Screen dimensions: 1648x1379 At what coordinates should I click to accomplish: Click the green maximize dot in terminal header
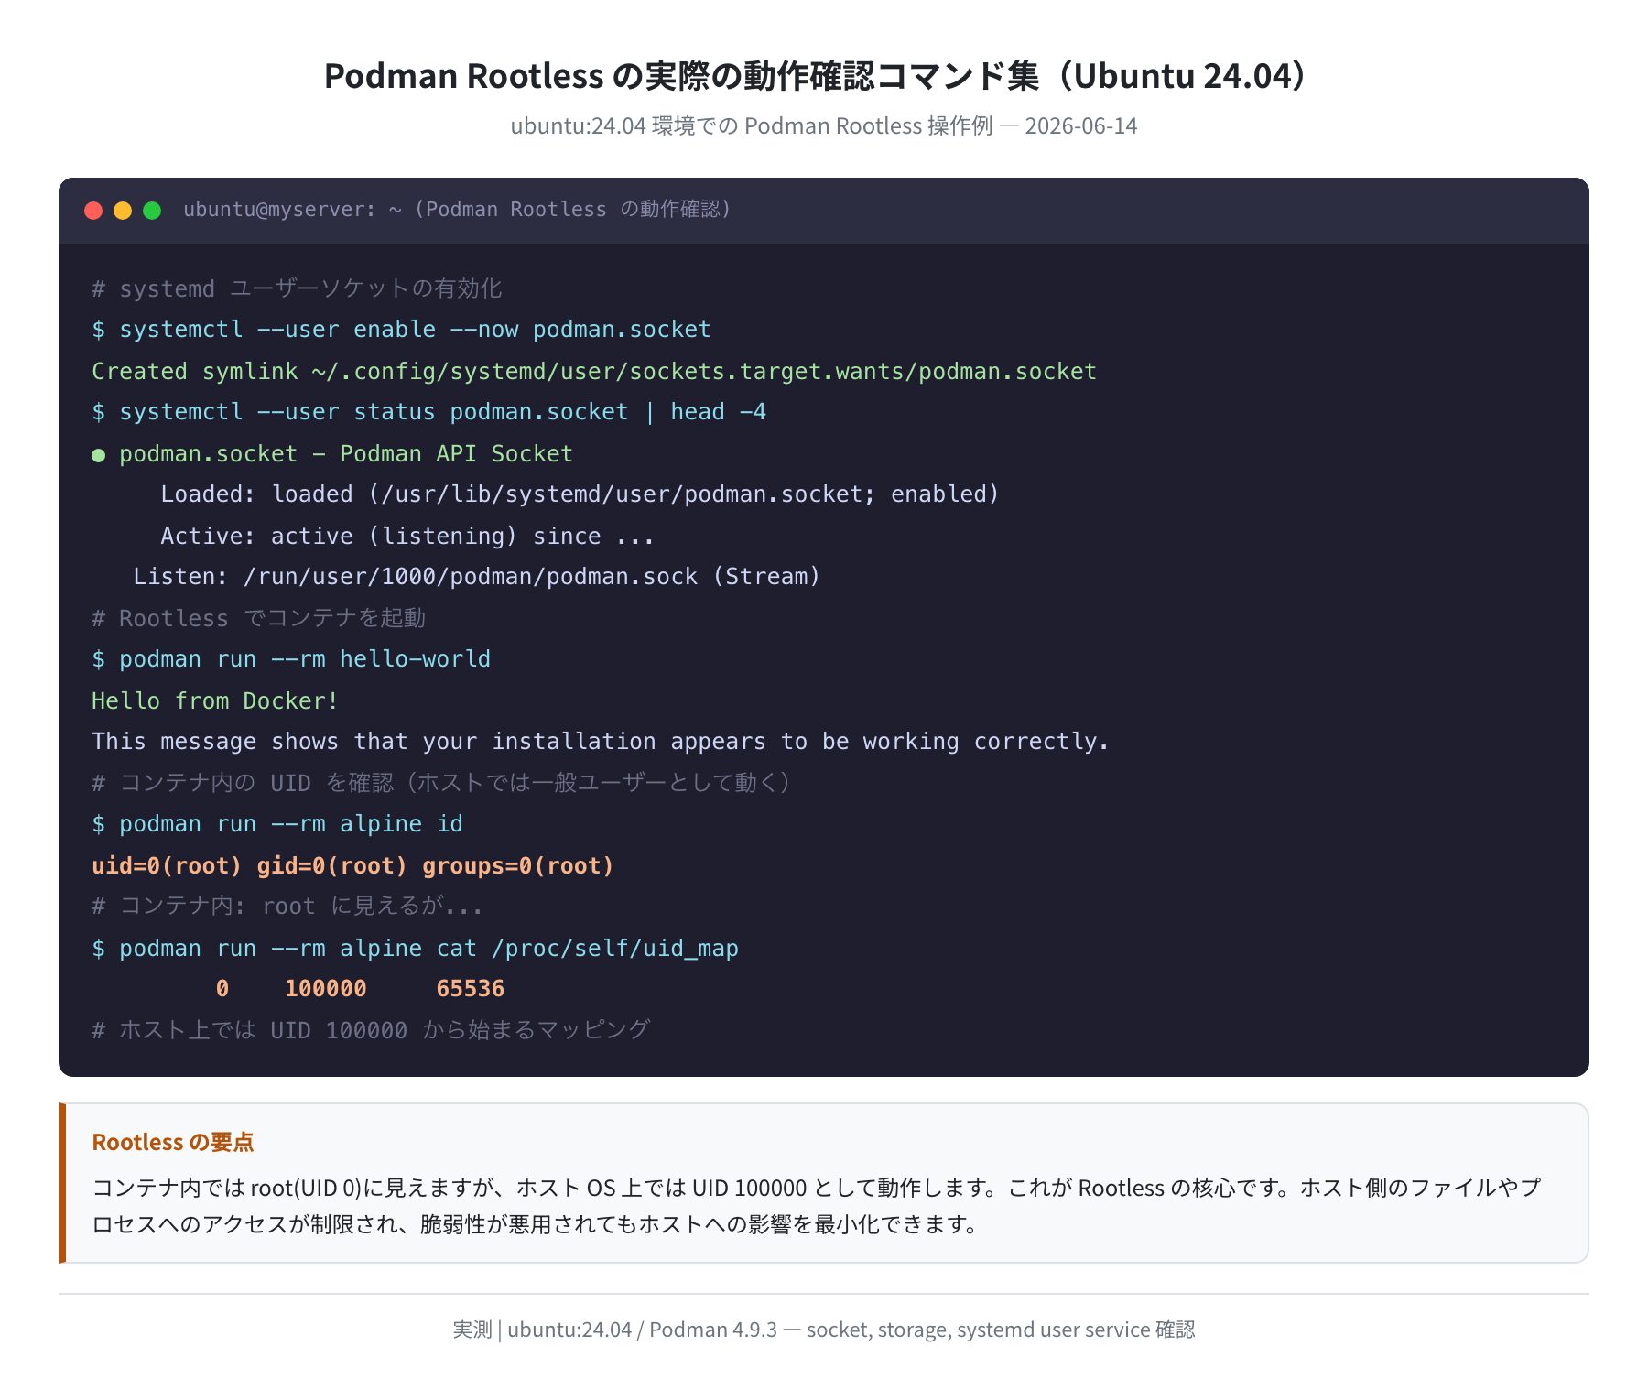point(152,211)
